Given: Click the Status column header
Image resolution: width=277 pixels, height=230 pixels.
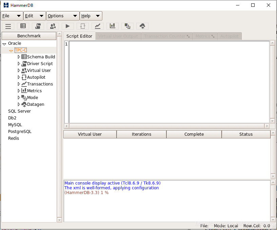Looking at the screenshot, I should pos(246,134).
